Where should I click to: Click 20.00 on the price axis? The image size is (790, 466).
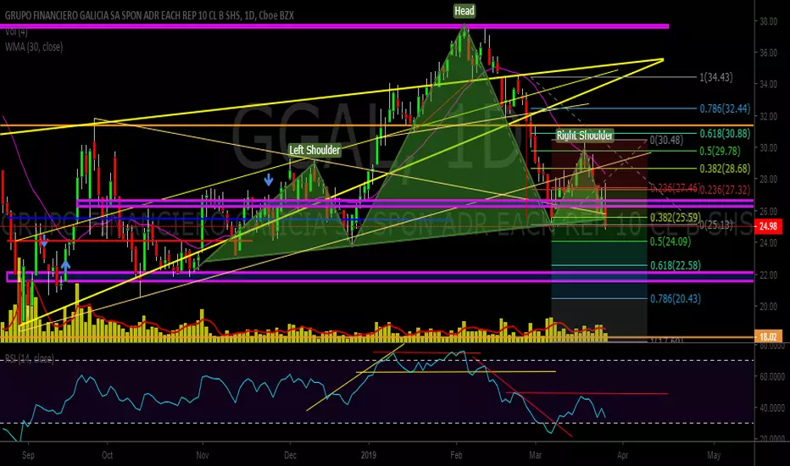pyautogui.click(x=768, y=307)
